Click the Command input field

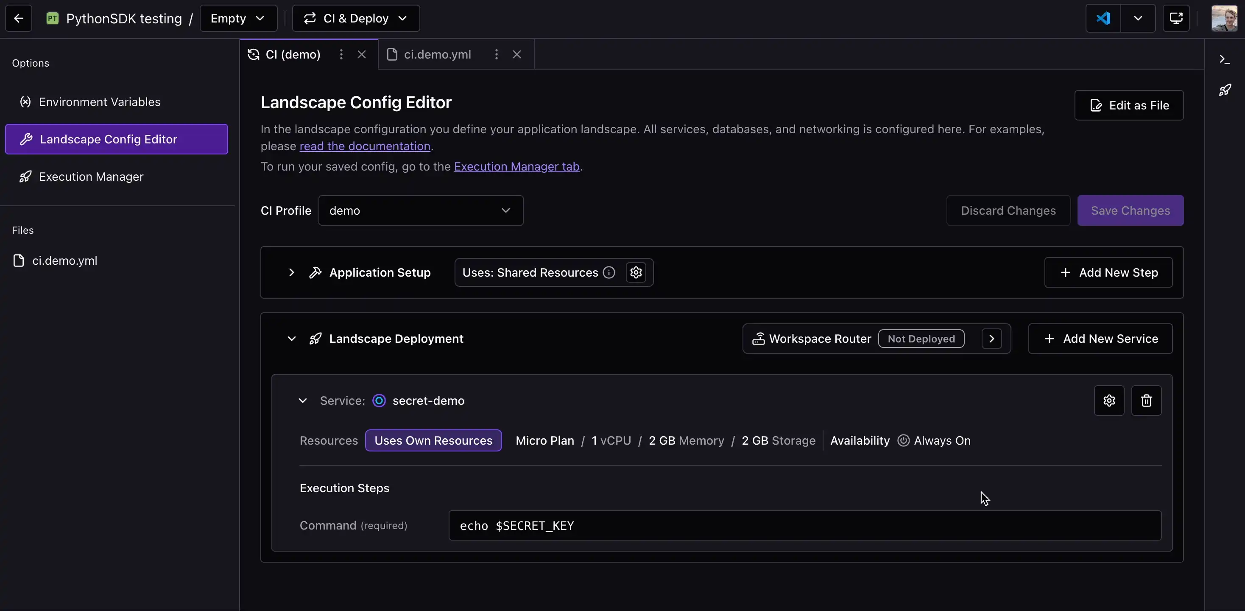804,525
